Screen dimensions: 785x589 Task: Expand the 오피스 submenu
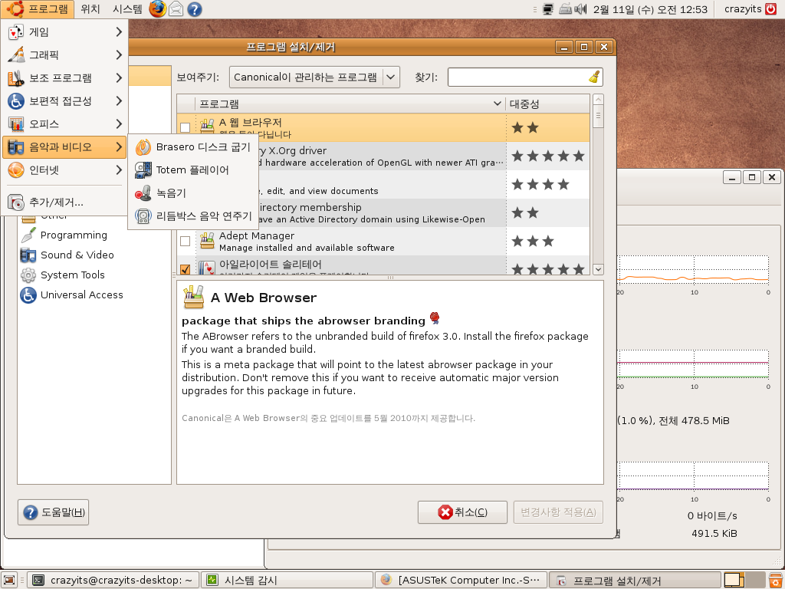click(x=64, y=124)
